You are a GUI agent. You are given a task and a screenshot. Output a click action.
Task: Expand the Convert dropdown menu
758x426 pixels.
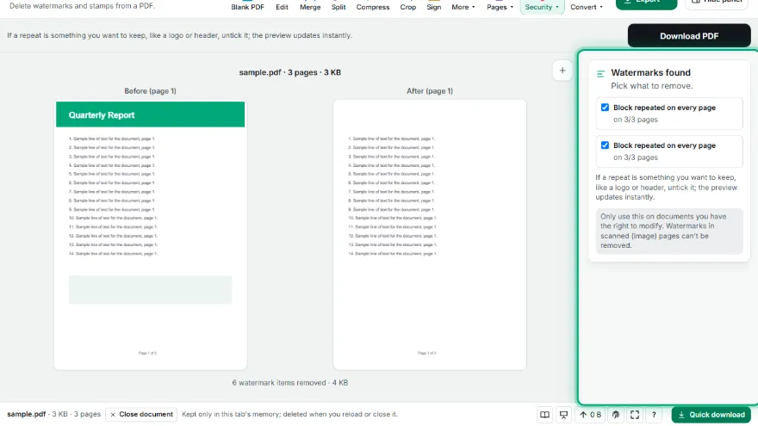coord(587,7)
